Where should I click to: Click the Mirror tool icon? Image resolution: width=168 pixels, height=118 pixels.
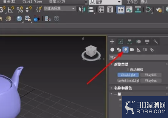(x=82, y=9)
